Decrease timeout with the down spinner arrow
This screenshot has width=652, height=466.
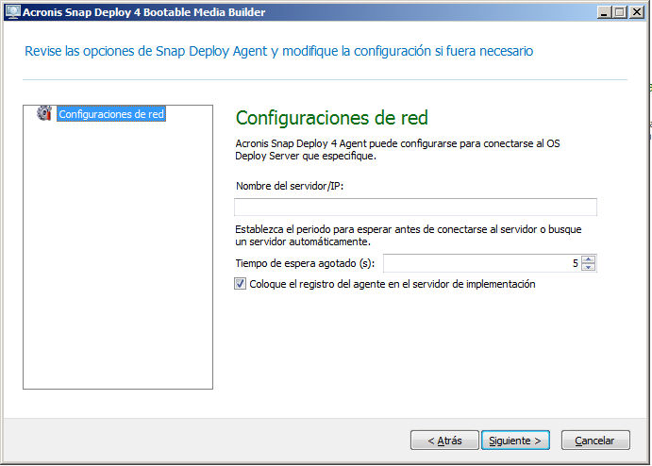click(589, 267)
